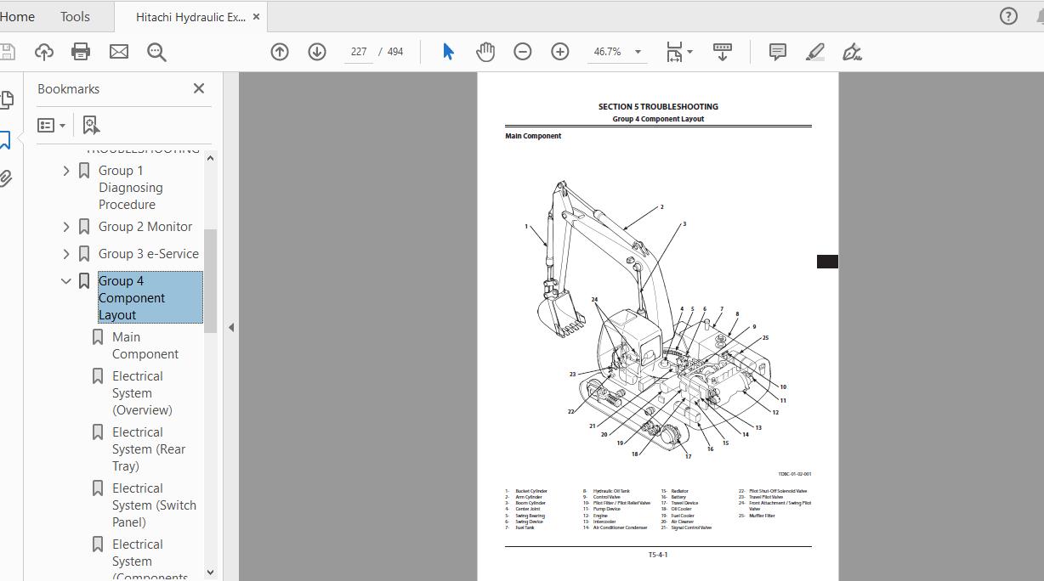Screen dimensions: 1044x581
Task: Send file by email envelope icon
Action: click(119, 52)
